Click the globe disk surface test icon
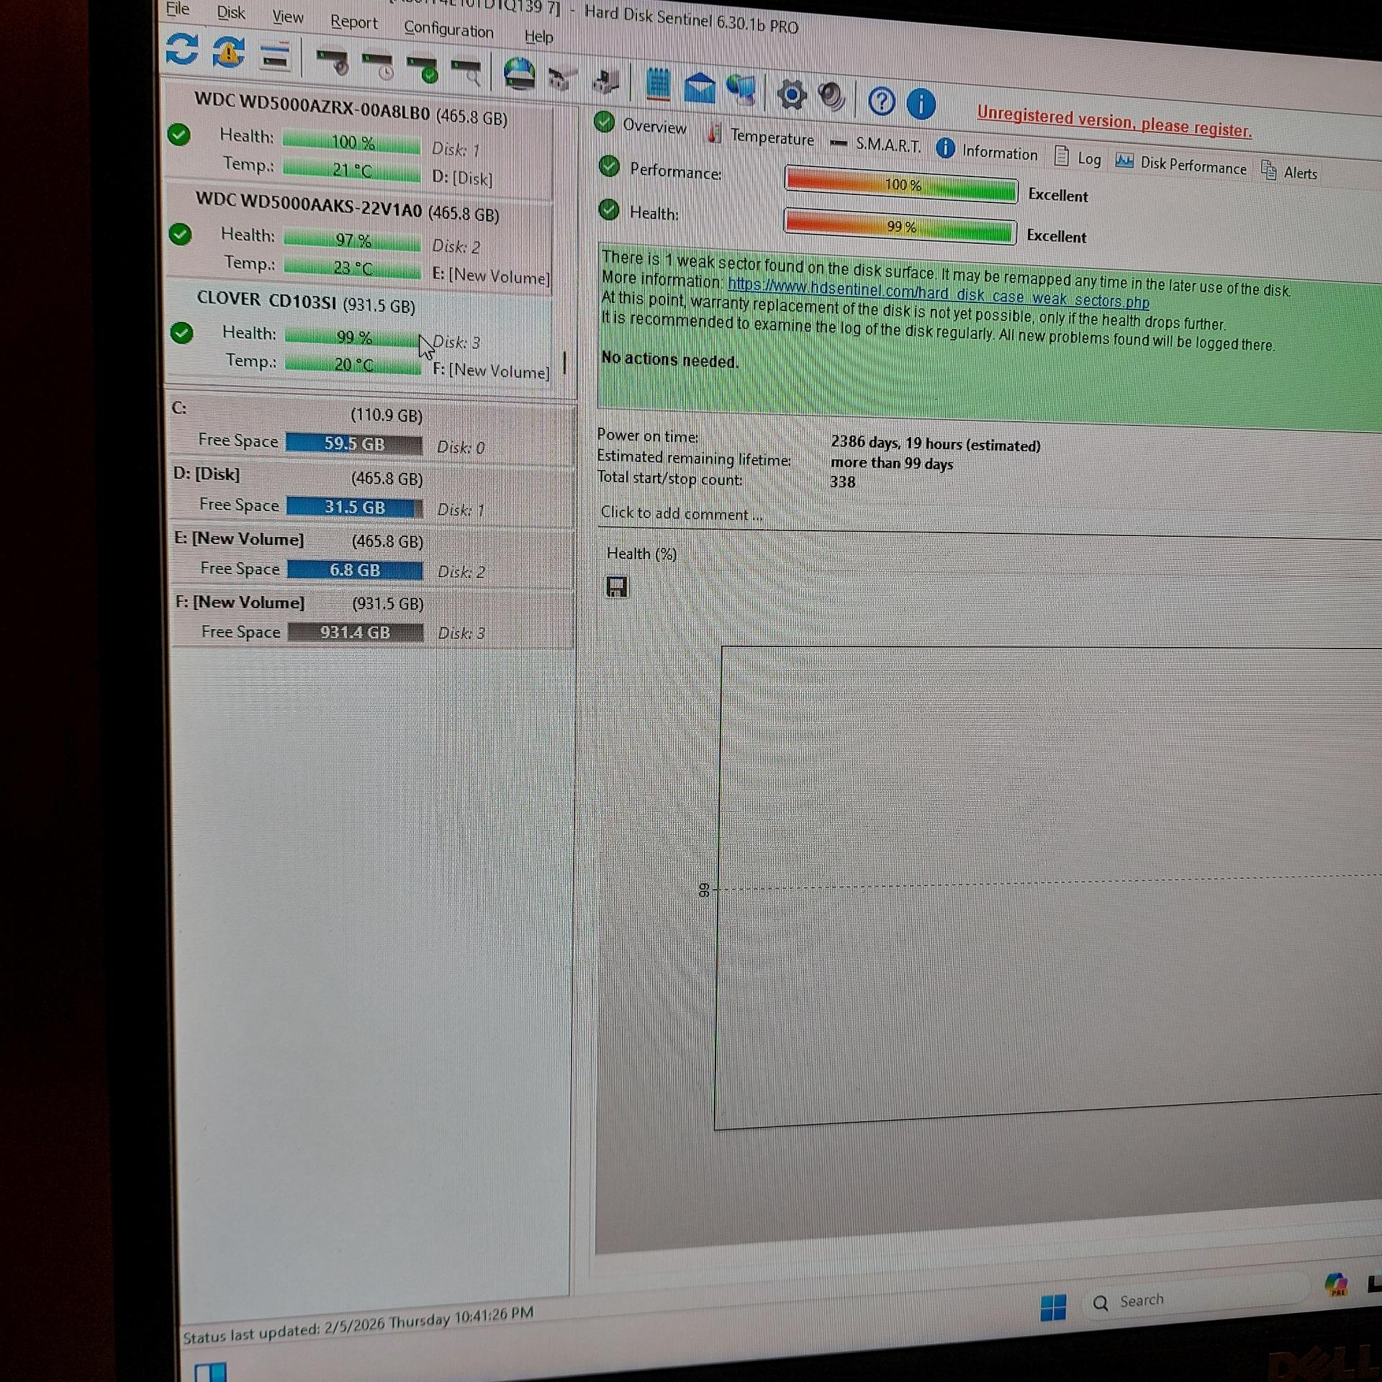The width and height of the screenshot is (1382, 1382). click(519, 74)
